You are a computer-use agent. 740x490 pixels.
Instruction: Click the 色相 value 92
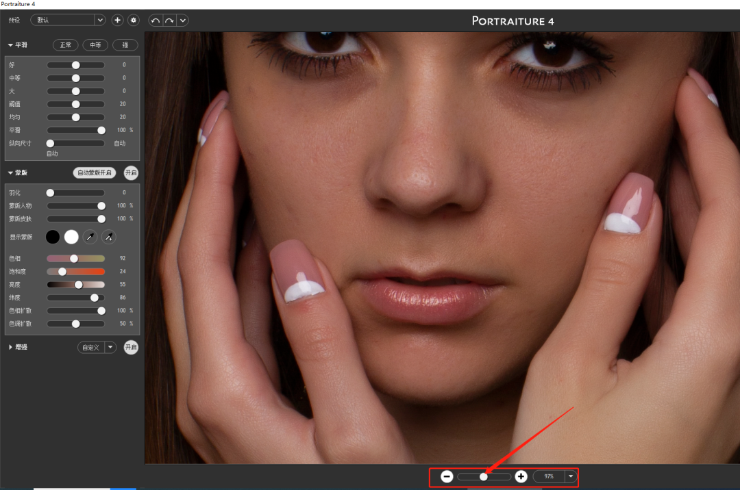(123, 259)
